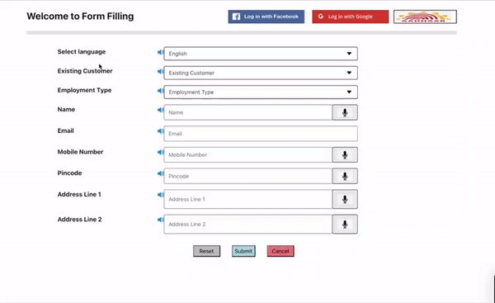Image resolution: width=495 pixels, height=303 pixels.
Task: Click the 'Pincode' field label
Action: (69, 173)
